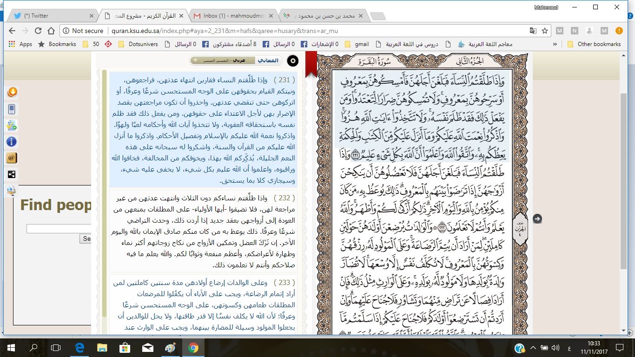Screen dimensions: 635x357
Task: Bookmark this page with the star icon
Action: [x=545, y=31]
